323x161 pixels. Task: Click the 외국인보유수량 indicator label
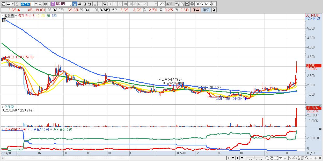tap(16, 129)
